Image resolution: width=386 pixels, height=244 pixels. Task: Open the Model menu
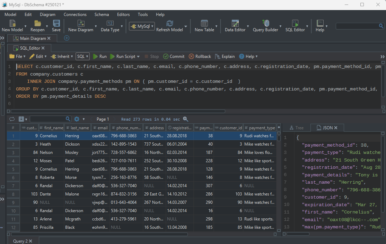[10, 15]
